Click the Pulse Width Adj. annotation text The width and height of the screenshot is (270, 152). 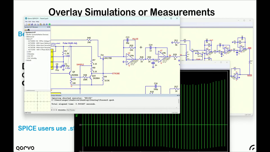click(x=70, y=43)
